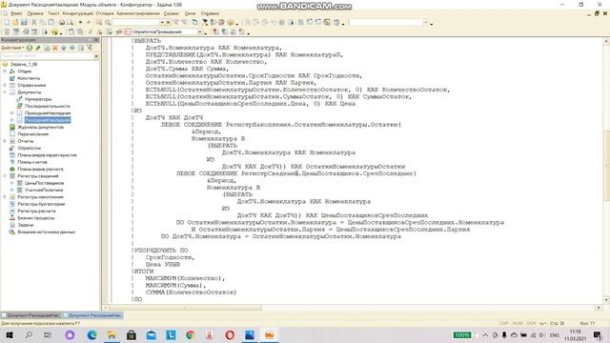Screen dimensions: 610x343
Task: Select the Задача_1_06 root node
Action: (24, 64)
